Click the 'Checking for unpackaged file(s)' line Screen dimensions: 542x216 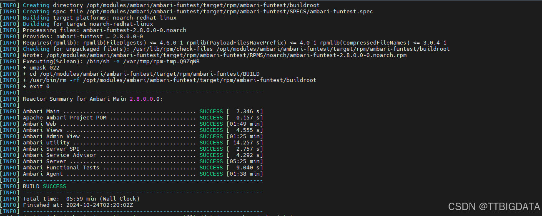coord(225,49)
